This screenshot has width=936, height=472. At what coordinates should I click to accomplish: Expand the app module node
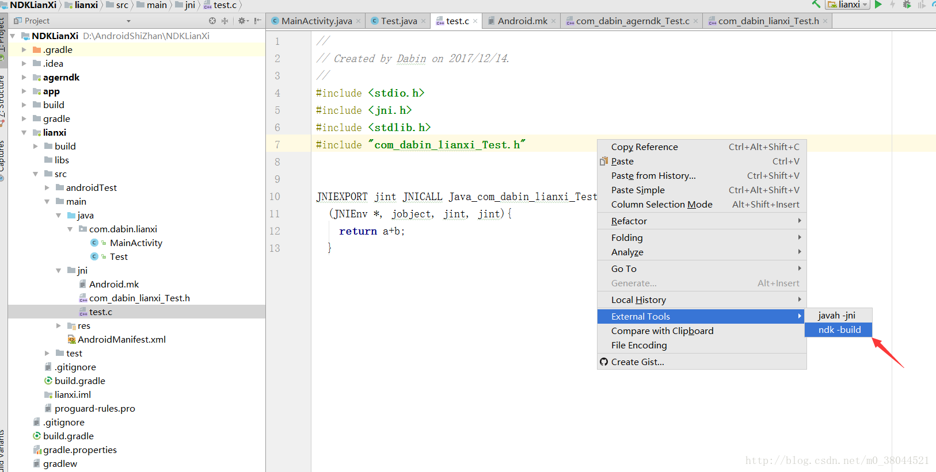coord(24,91)
